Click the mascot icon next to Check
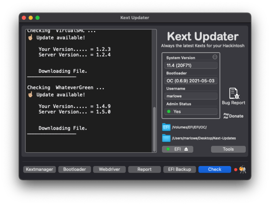 pyautogui.click(x=243, y=170)
